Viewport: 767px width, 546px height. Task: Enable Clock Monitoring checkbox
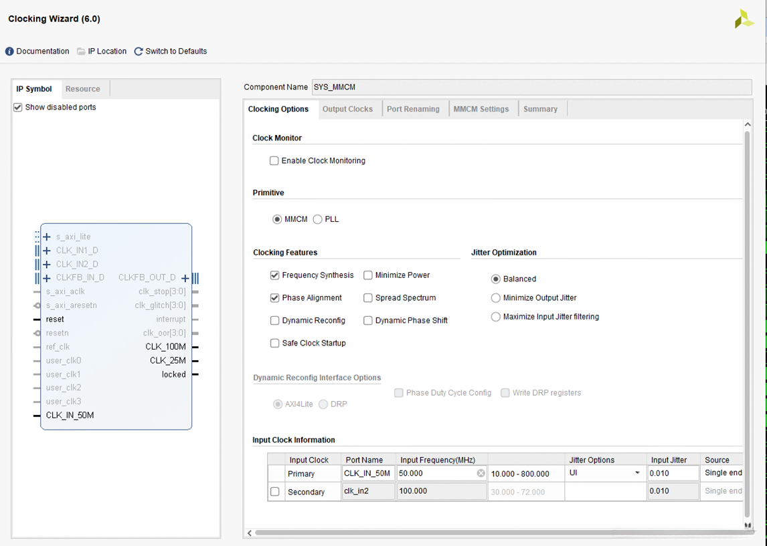click(274, 161)
